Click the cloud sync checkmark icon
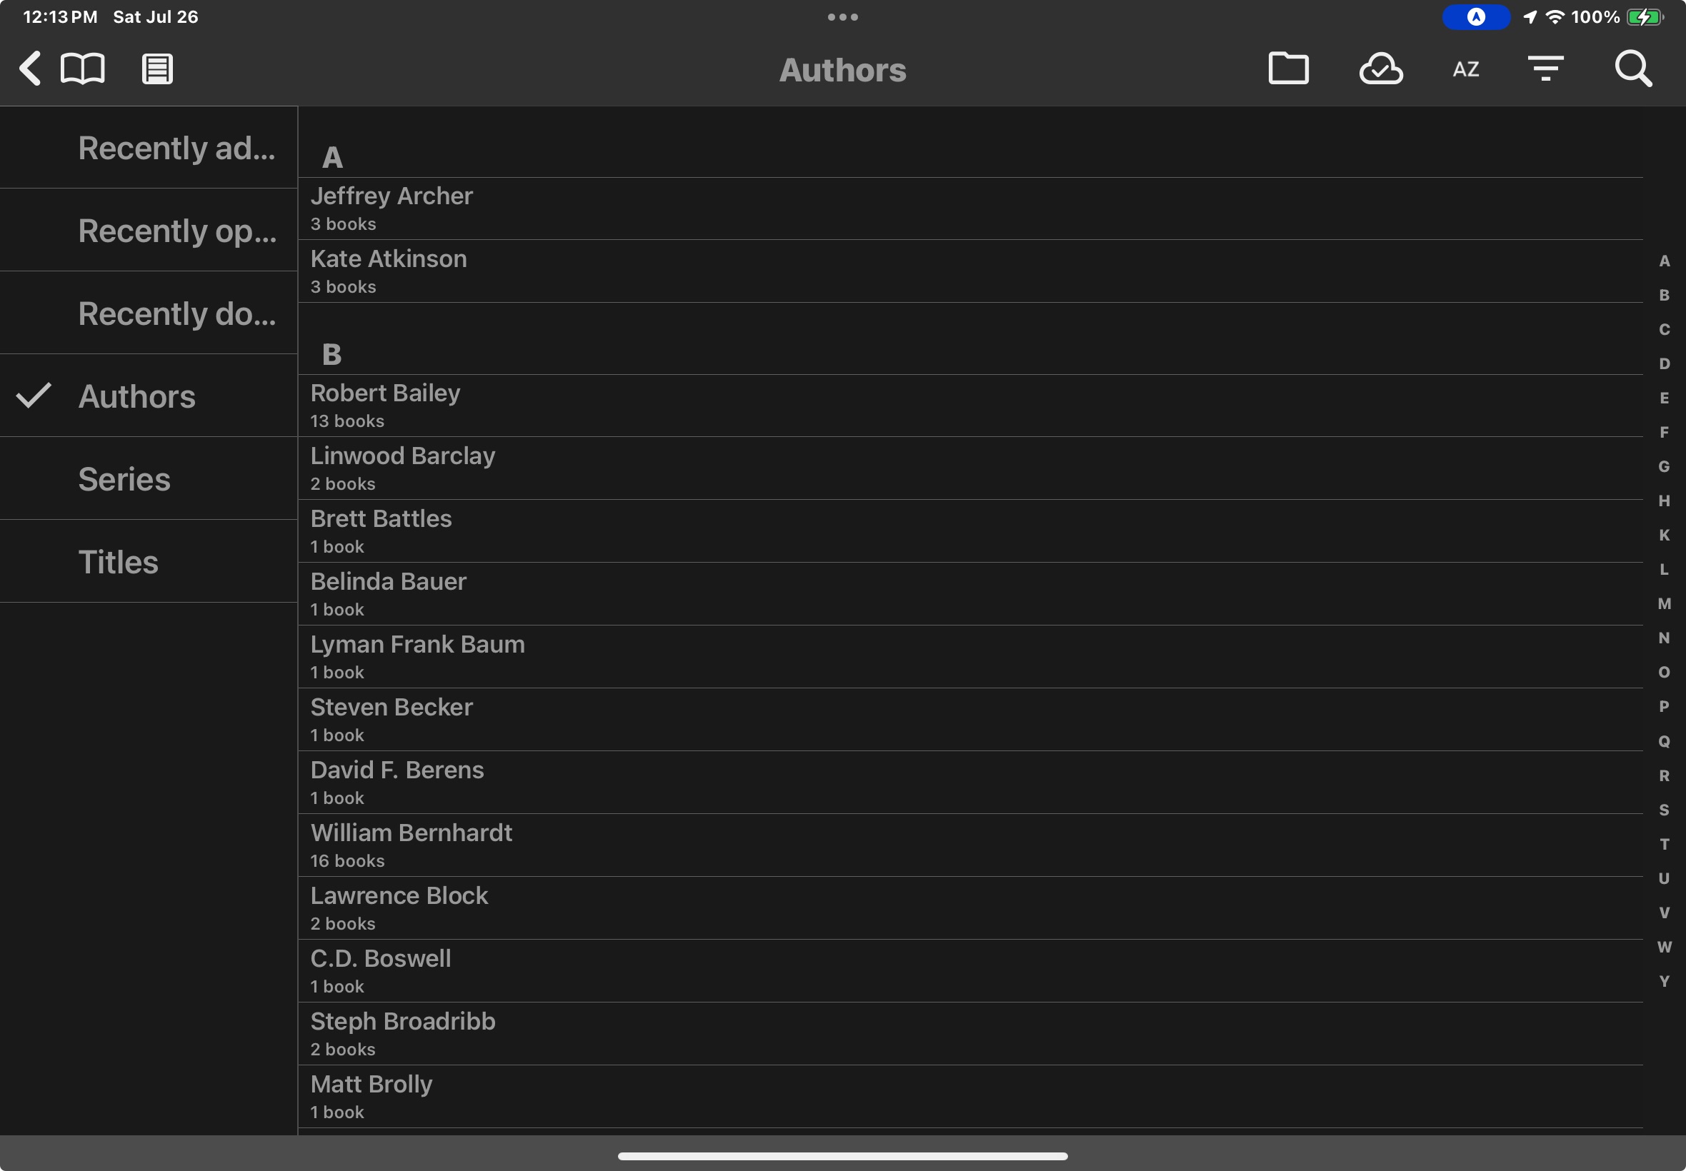Viewport: 1686px width, 1171px height. coord(1381,69)
